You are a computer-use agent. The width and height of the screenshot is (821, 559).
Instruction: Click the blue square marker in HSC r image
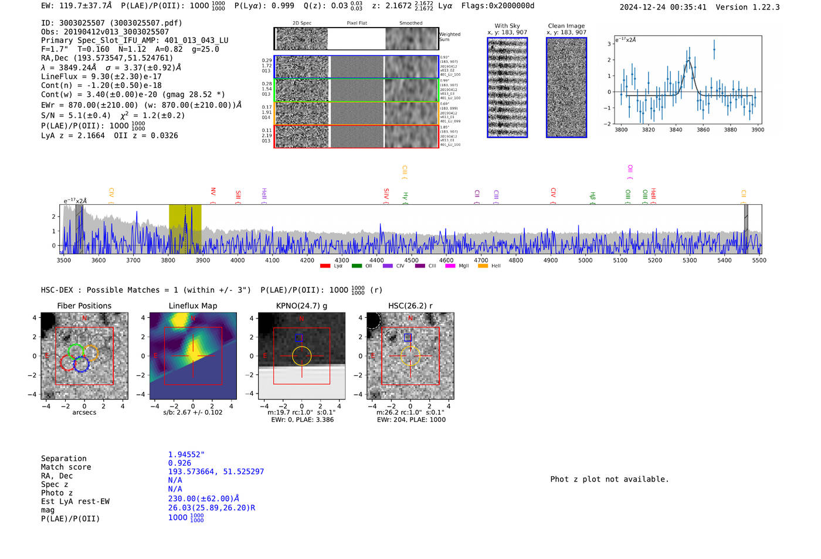[x=408, y=337]
